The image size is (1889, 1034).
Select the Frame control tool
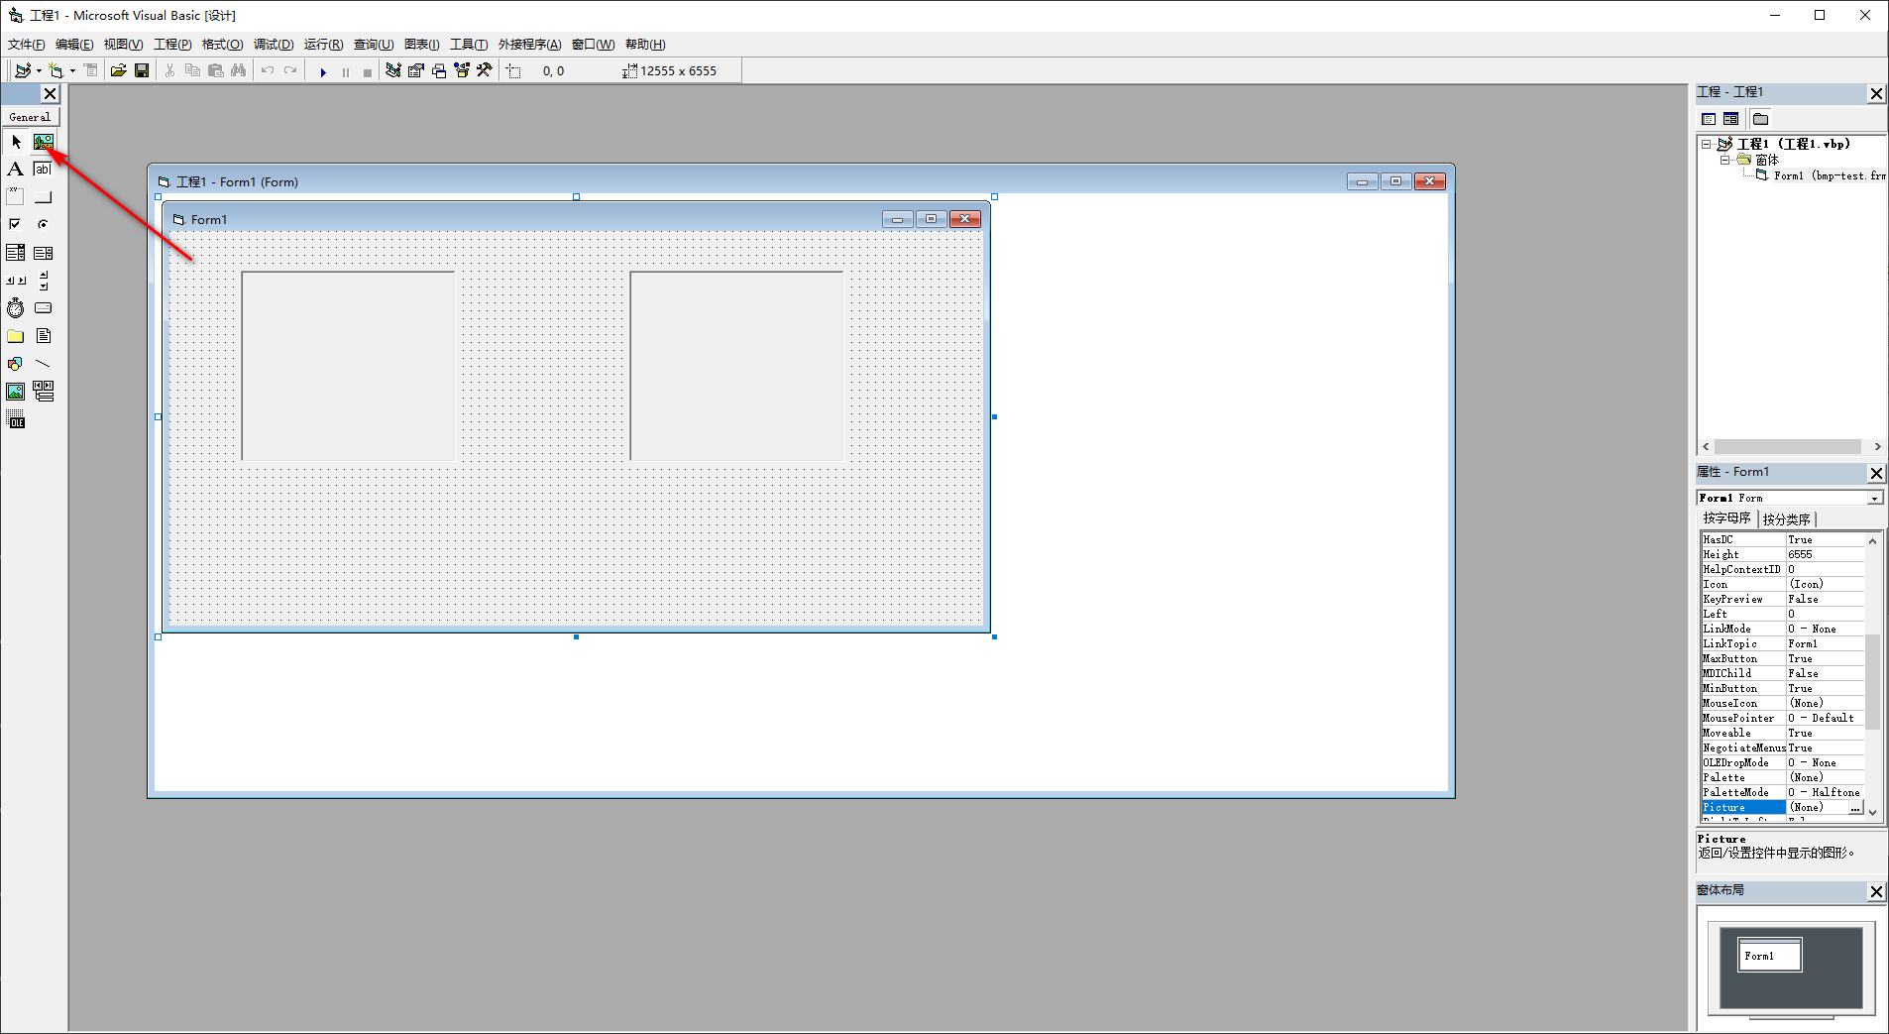click(16, 197)
